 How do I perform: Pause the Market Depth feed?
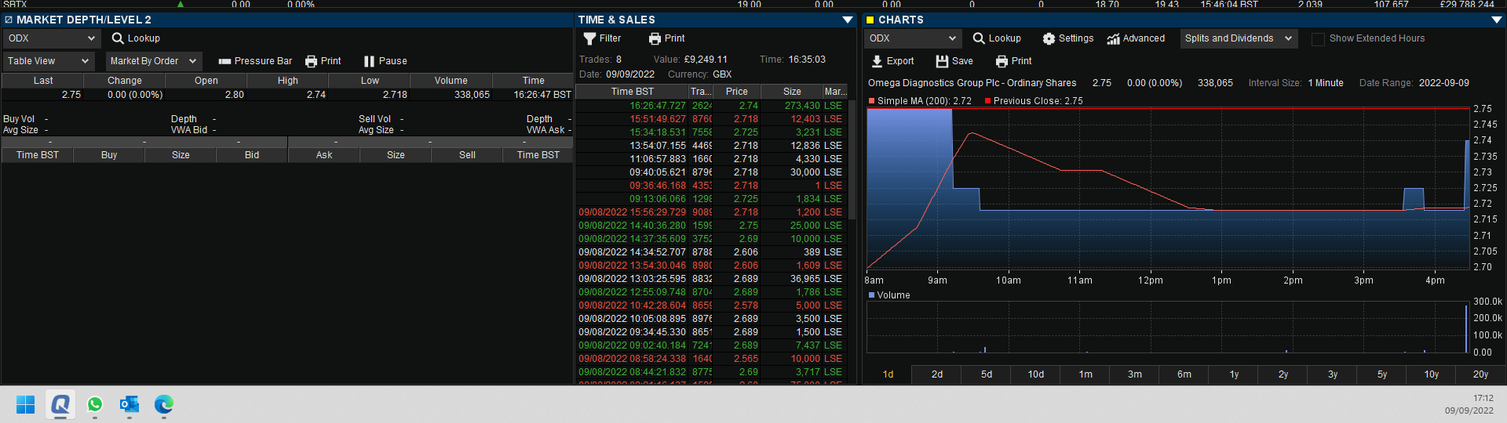point(385,61)
